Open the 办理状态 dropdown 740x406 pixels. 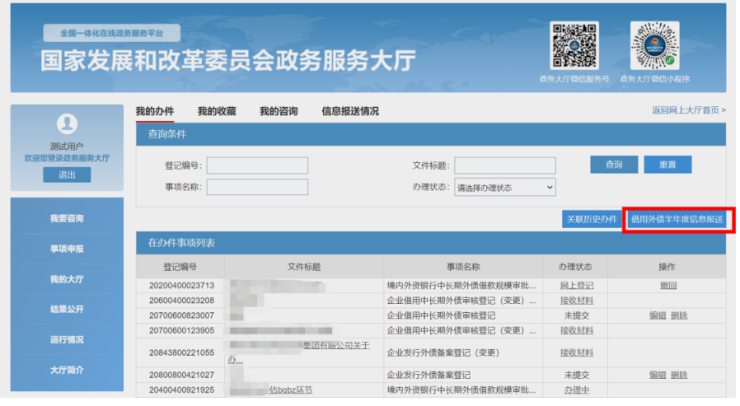point(505,187)
